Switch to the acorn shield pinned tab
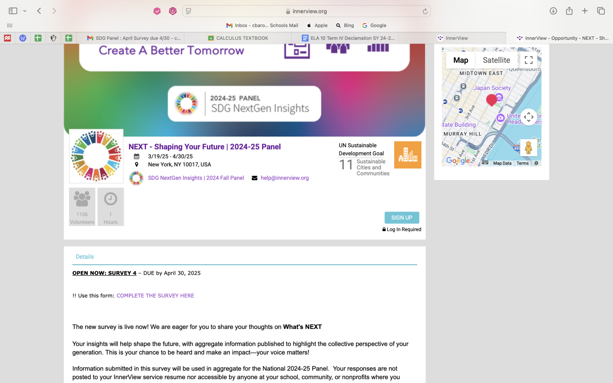This screenshot has height=383, width=613. [53, 38]
